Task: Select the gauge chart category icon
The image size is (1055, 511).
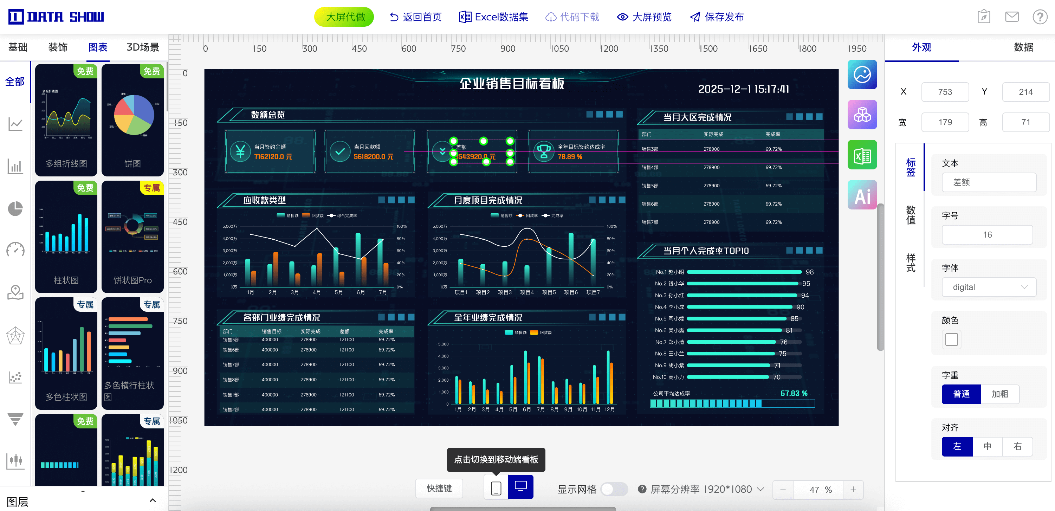Action: tap(15, 250)
